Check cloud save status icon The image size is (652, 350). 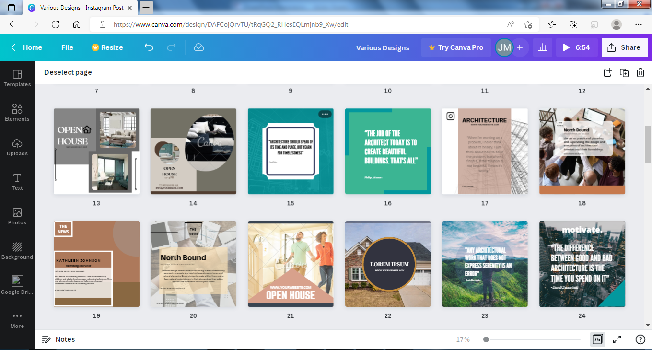pyautogui.click(x=199, y=47)
